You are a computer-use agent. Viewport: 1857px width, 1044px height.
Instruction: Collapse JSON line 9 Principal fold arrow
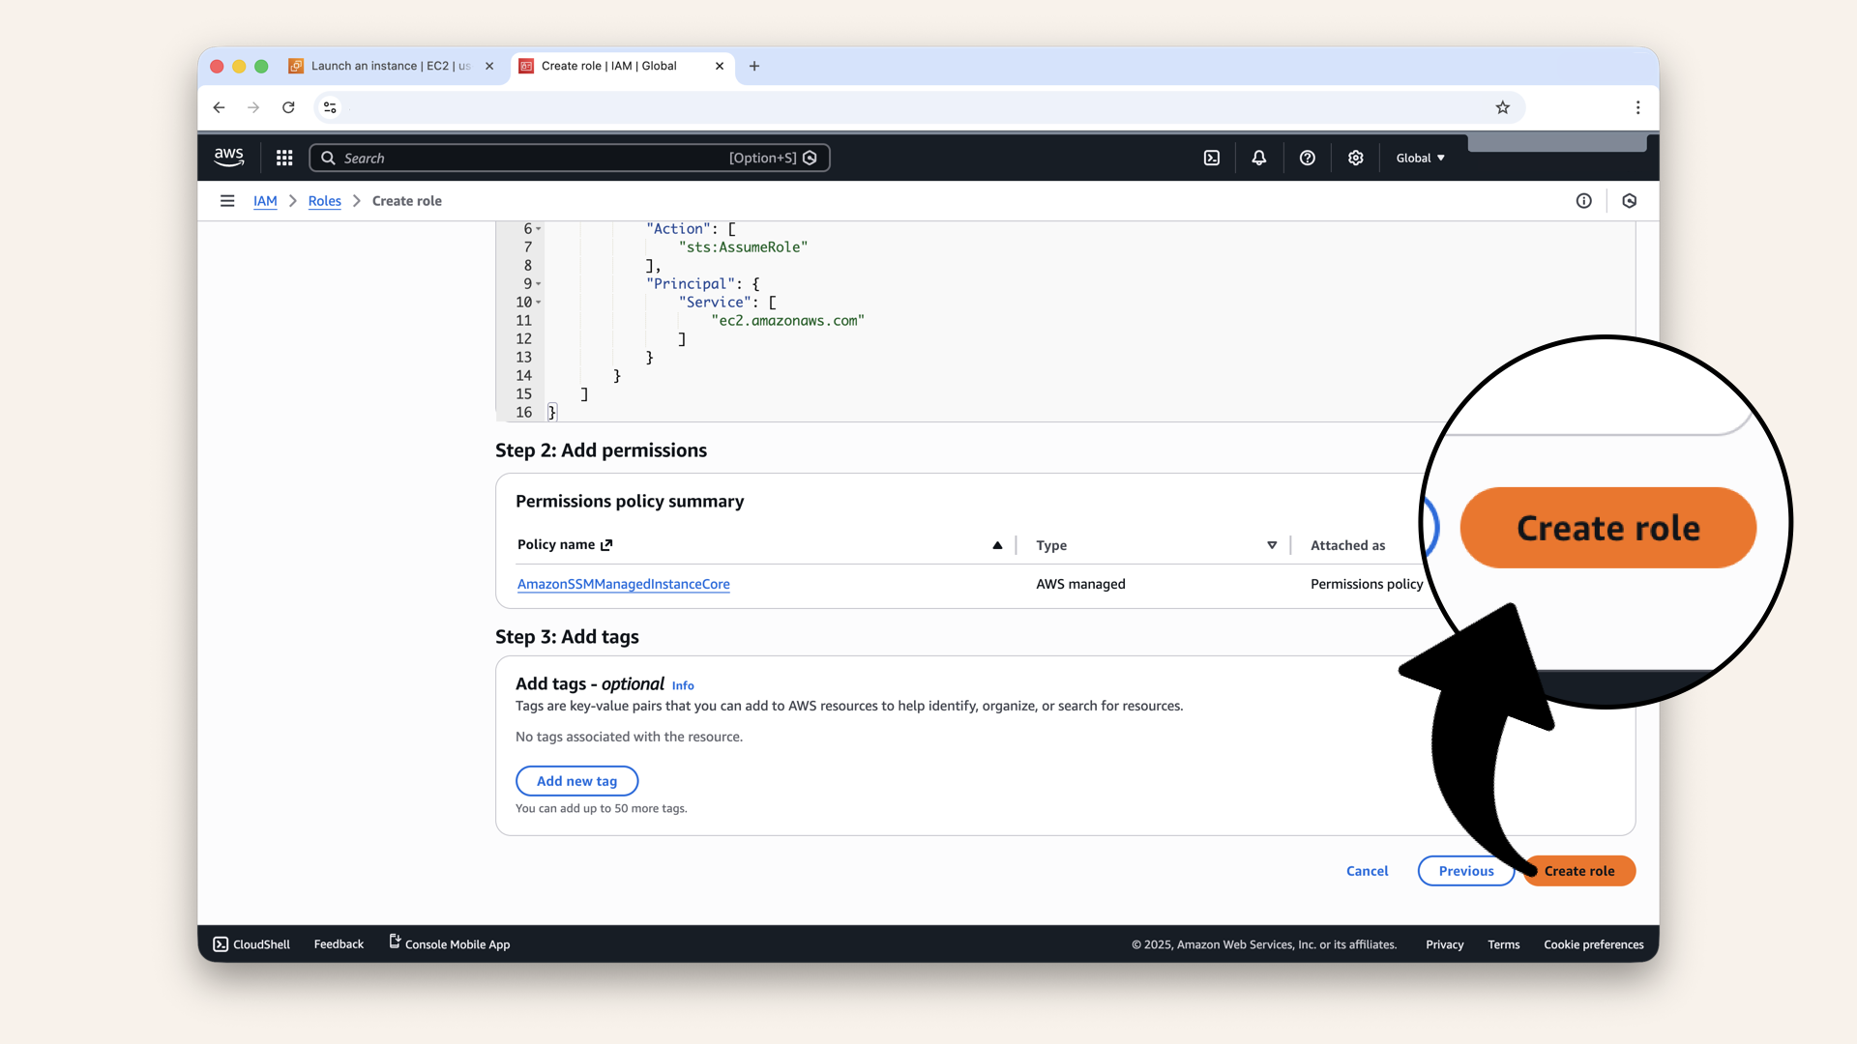coord(539,284)
